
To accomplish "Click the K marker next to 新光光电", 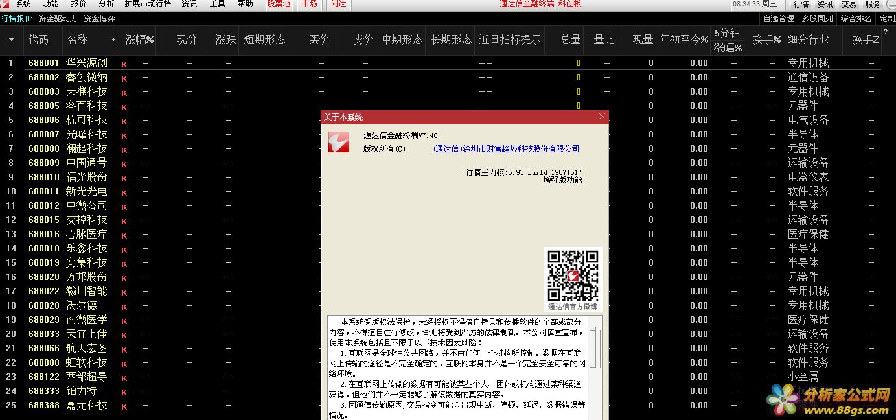I will click(x=124, y=192).
